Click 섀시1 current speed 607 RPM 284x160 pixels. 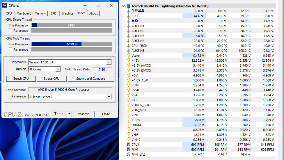click(x=197, y=150)
